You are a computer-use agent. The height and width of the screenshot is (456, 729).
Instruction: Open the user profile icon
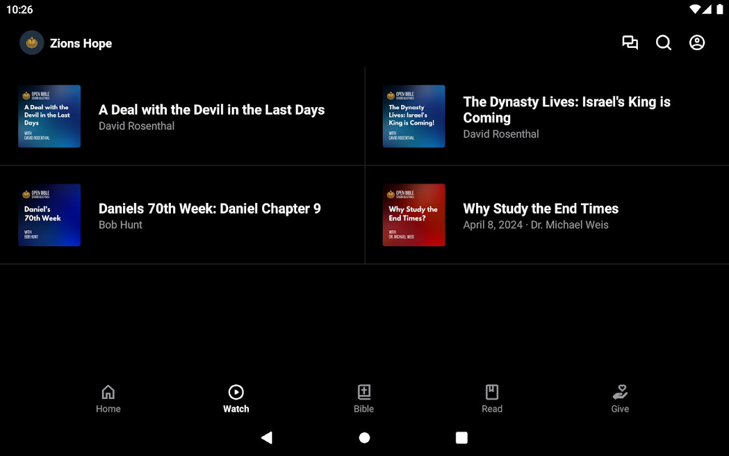pyautogui.click(x=697, y=43)
